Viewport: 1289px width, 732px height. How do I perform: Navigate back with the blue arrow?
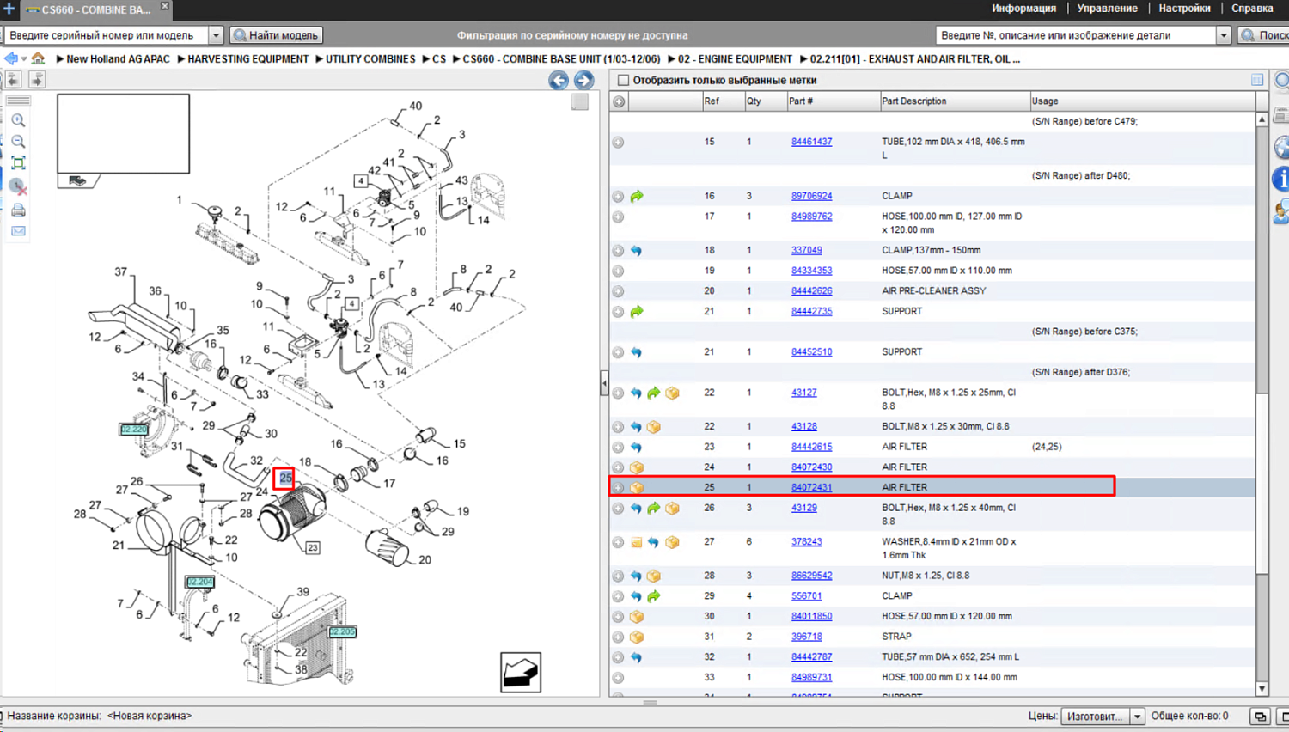tap(10, 58)
